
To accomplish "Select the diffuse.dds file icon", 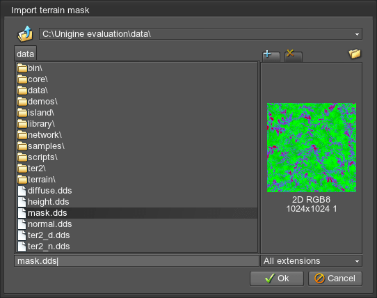I will pos(22,191).
